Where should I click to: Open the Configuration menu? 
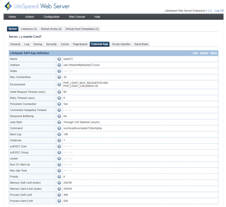[x=51, y=17]
